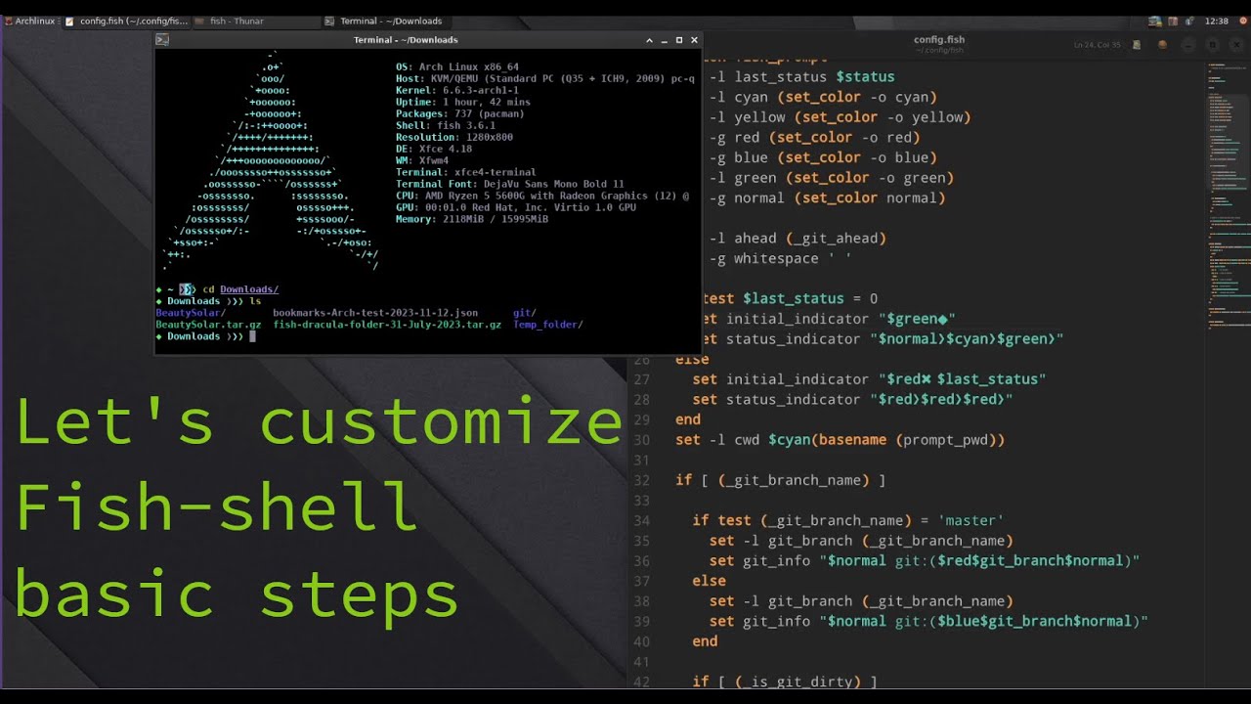
Task: Click line number 42 in the editor gutter
Action: tap(641, 682)
